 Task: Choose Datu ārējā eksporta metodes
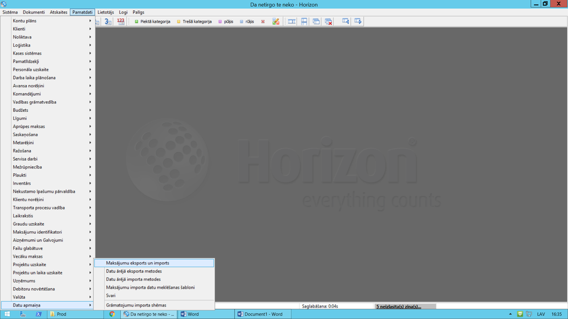click(x=154, y=271)
